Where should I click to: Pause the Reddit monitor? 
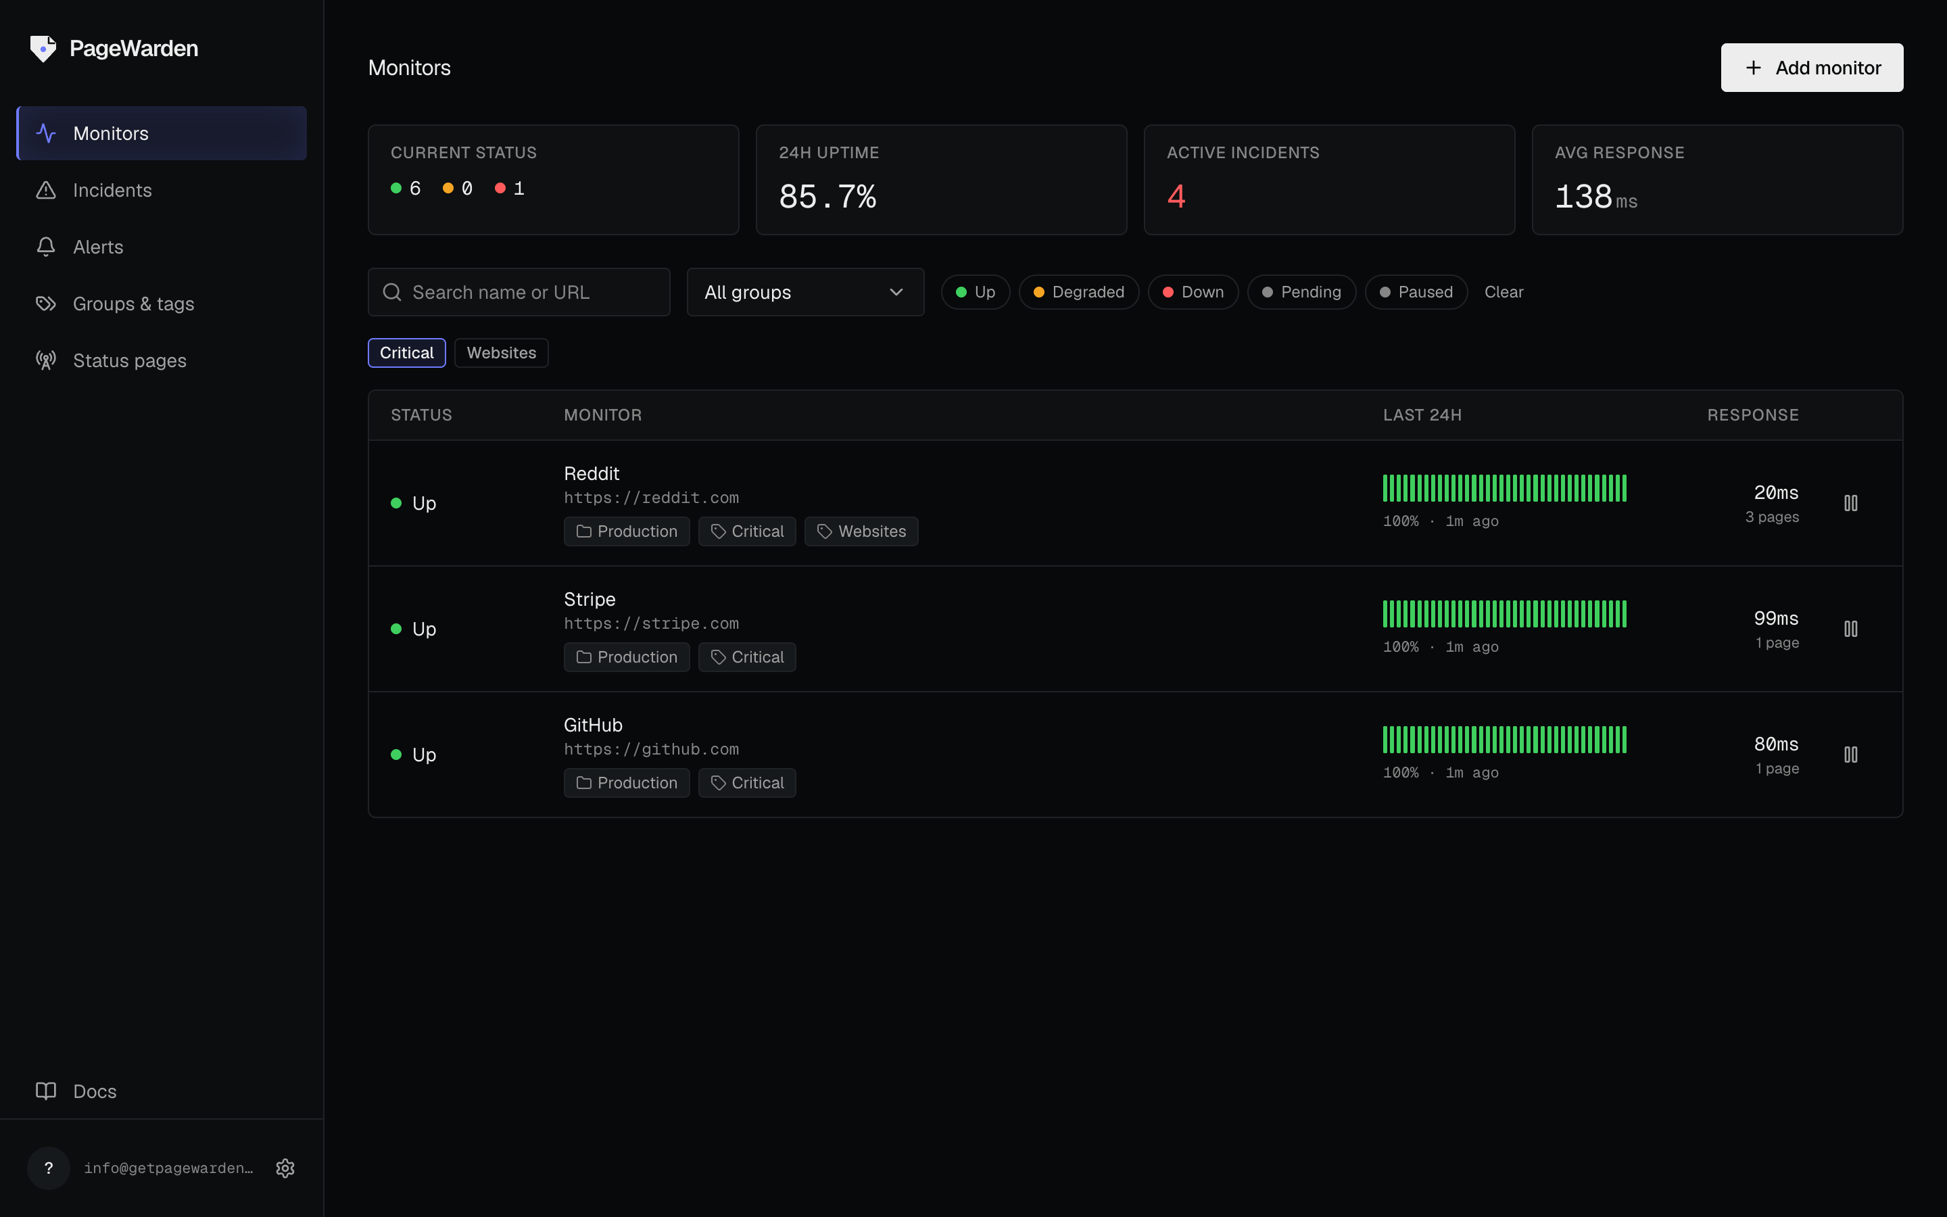point(1850,503)
